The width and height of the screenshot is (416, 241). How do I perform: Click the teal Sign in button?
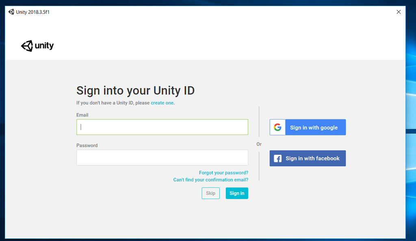[237, 193]
